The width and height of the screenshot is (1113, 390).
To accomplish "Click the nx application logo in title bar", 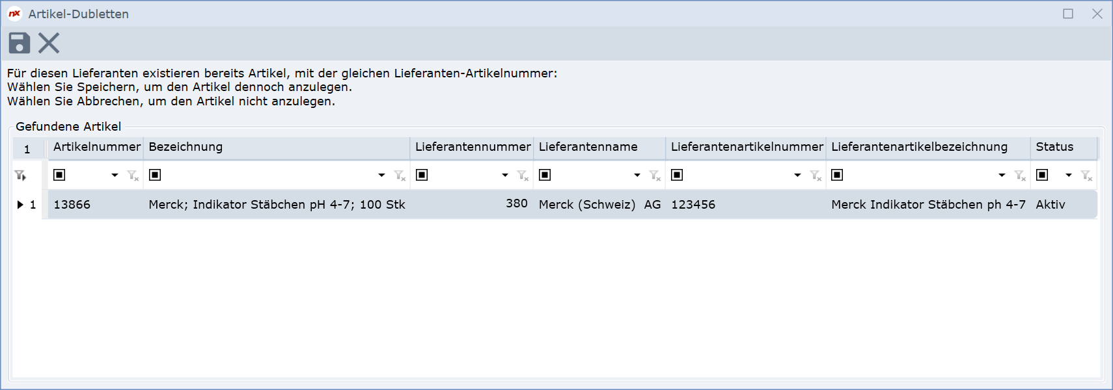I will pos(14,14).
